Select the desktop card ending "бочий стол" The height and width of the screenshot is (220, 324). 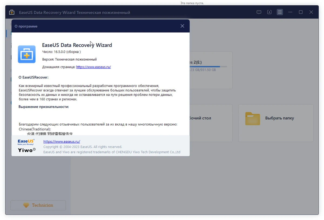[x=211, y=123]
